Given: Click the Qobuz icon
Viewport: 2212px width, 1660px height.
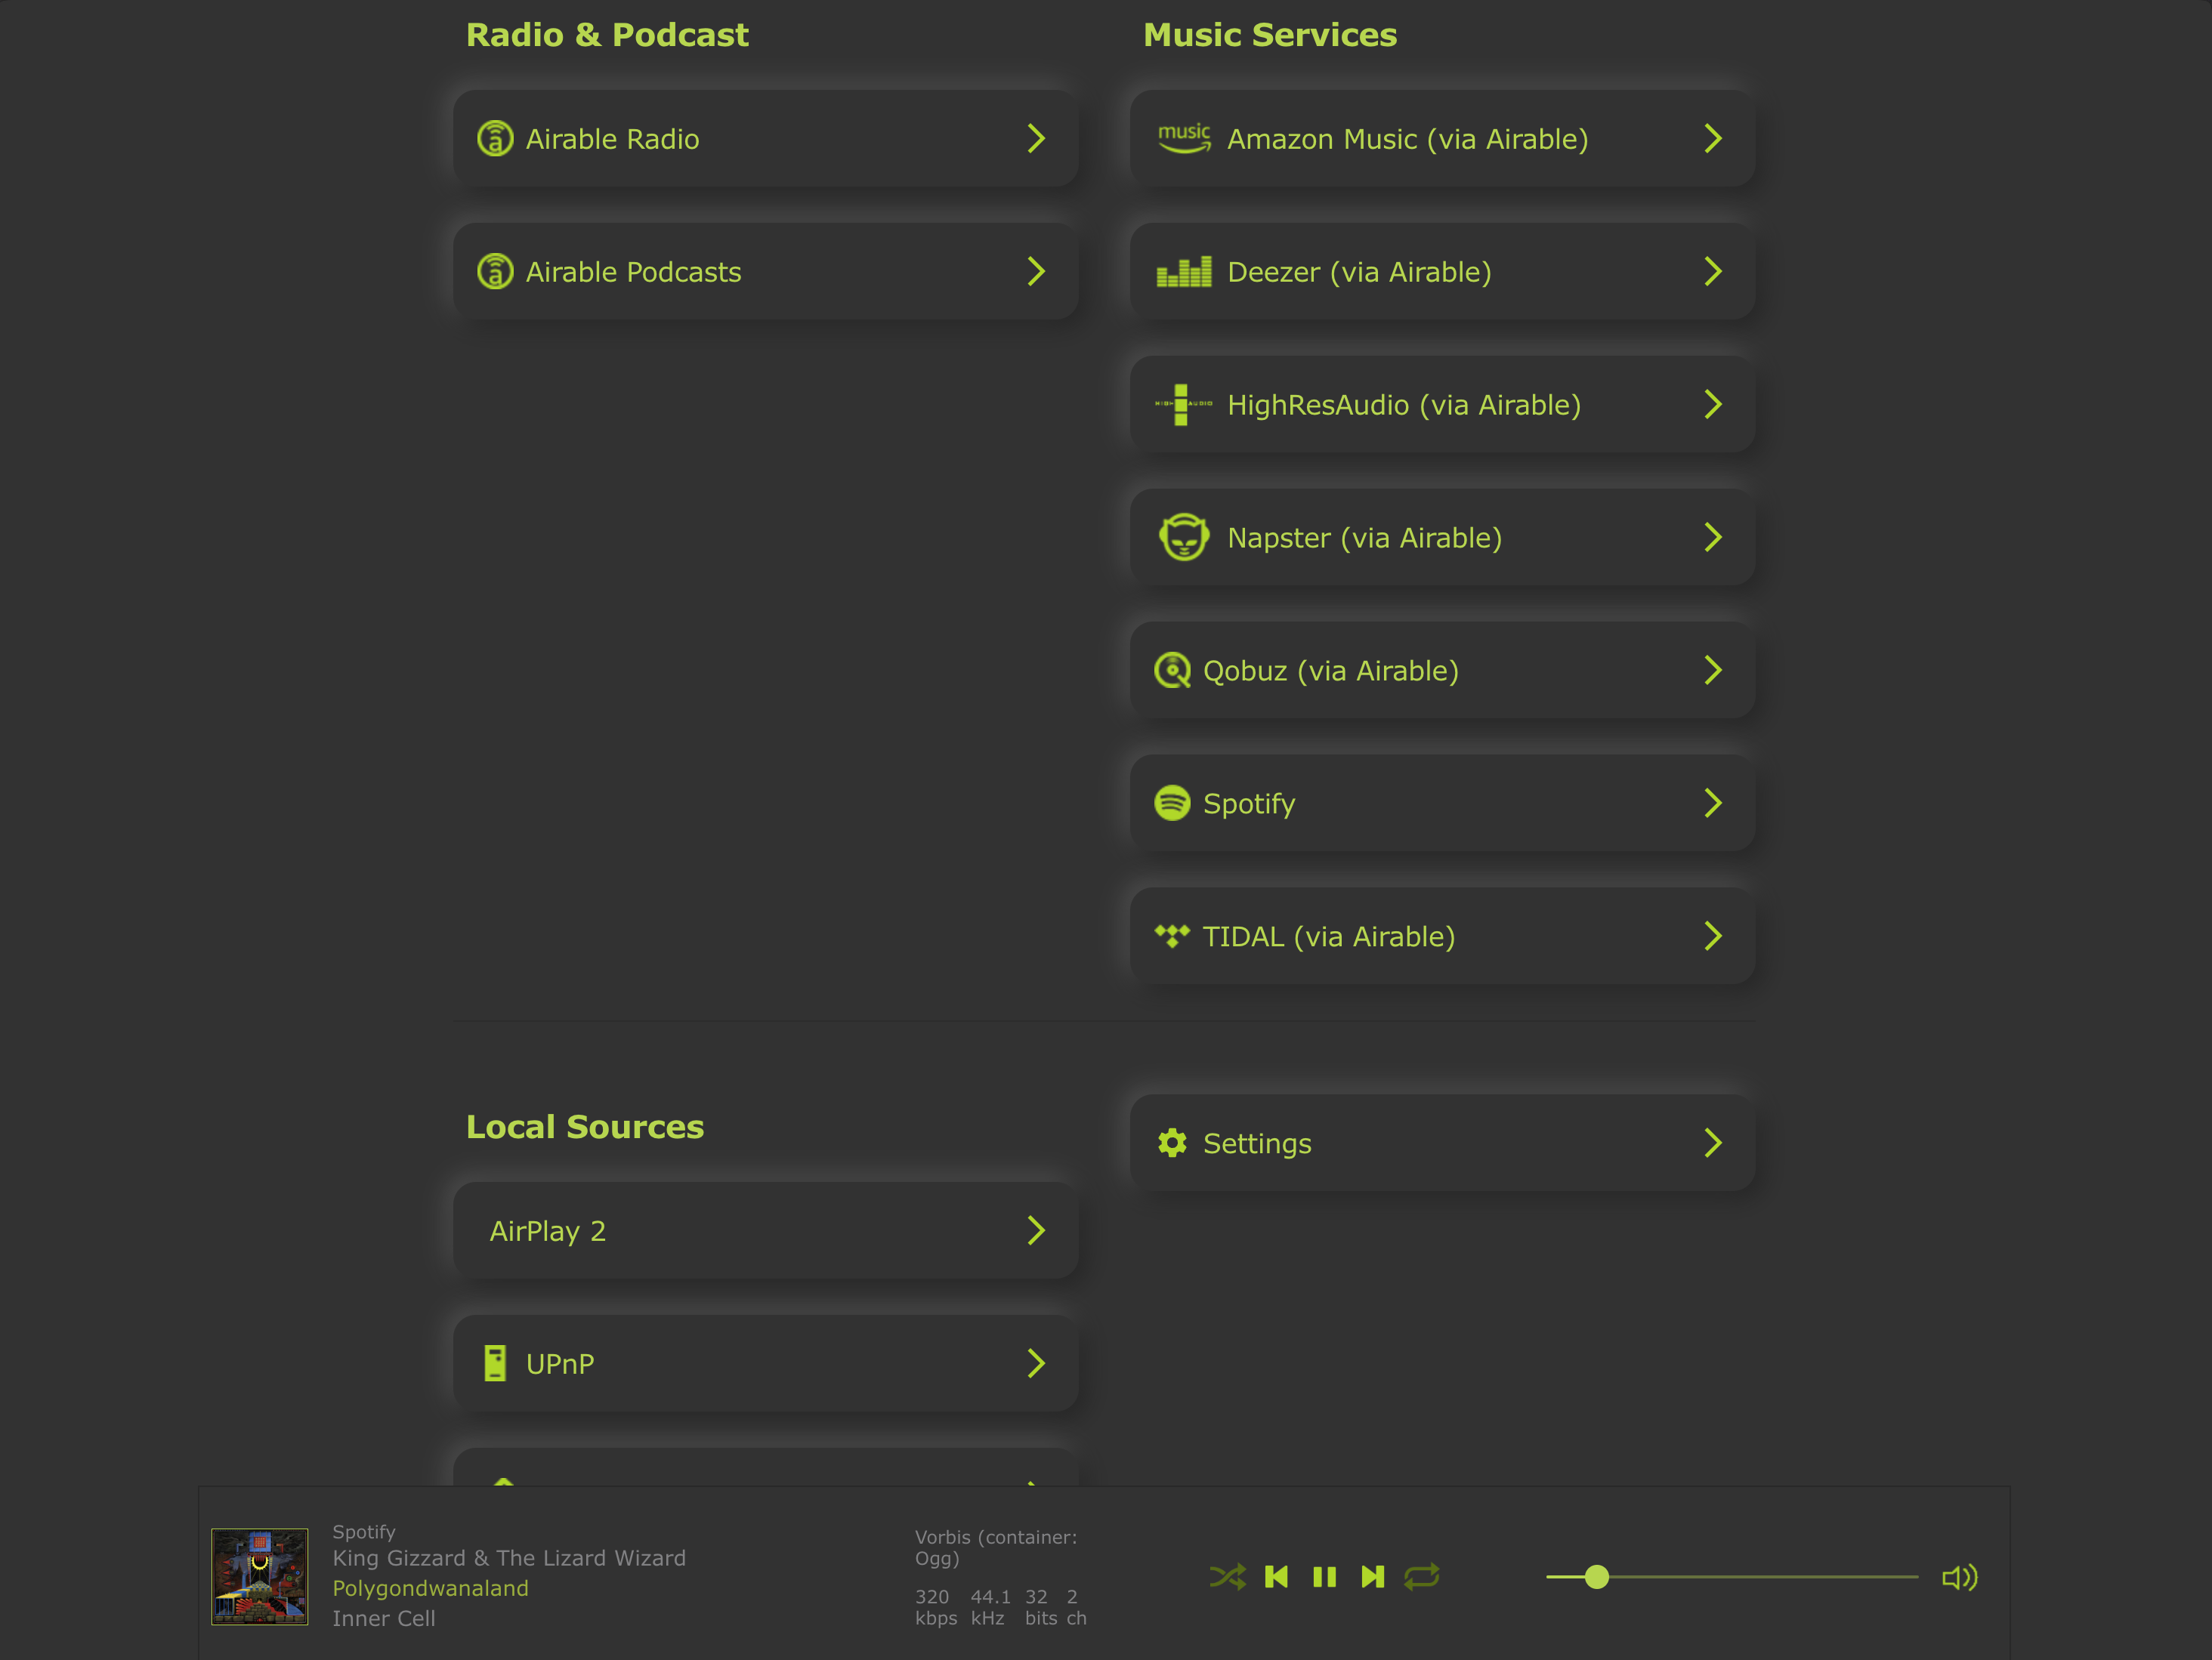Looking at the screenshot, I should pos(1172,671).
